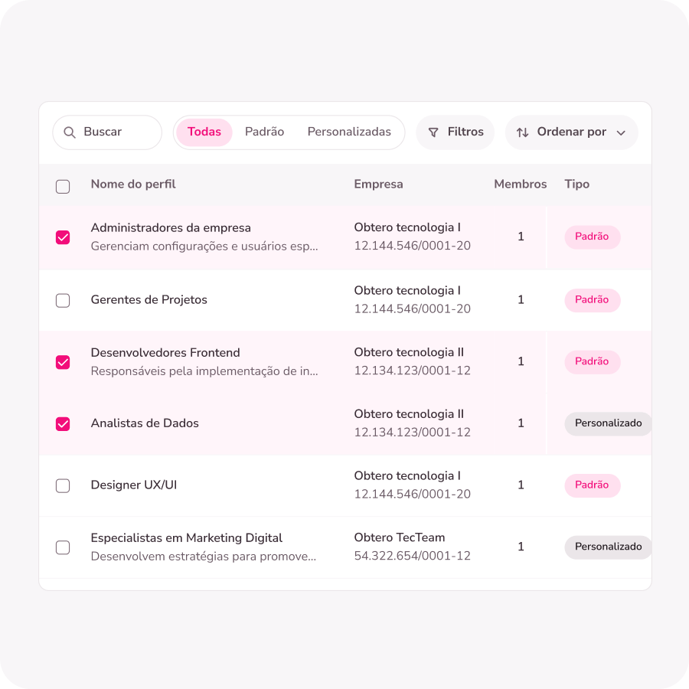Check Especialistas em Marketing Digital checkbox
Screen dimensions: 689x689
pyautogui.click(x=63, y=547)
